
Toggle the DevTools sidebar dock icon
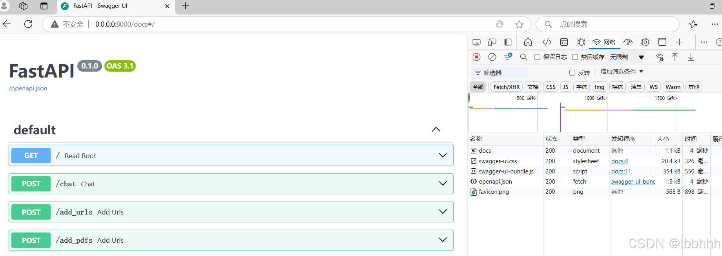pos(508,42)
